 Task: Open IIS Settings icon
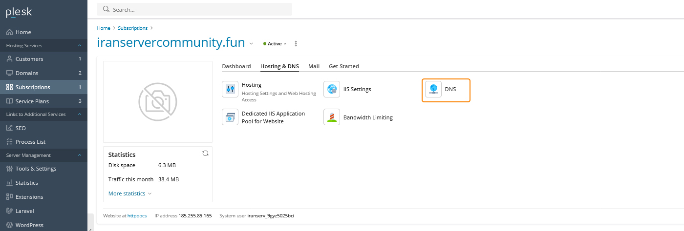coord(332,89)
